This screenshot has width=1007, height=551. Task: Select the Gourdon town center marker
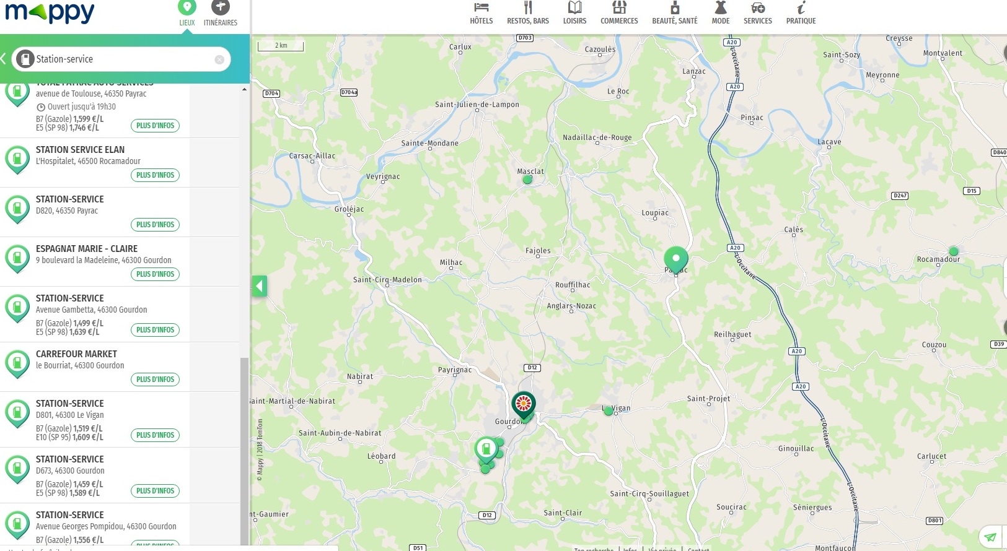tap(524, 405)
